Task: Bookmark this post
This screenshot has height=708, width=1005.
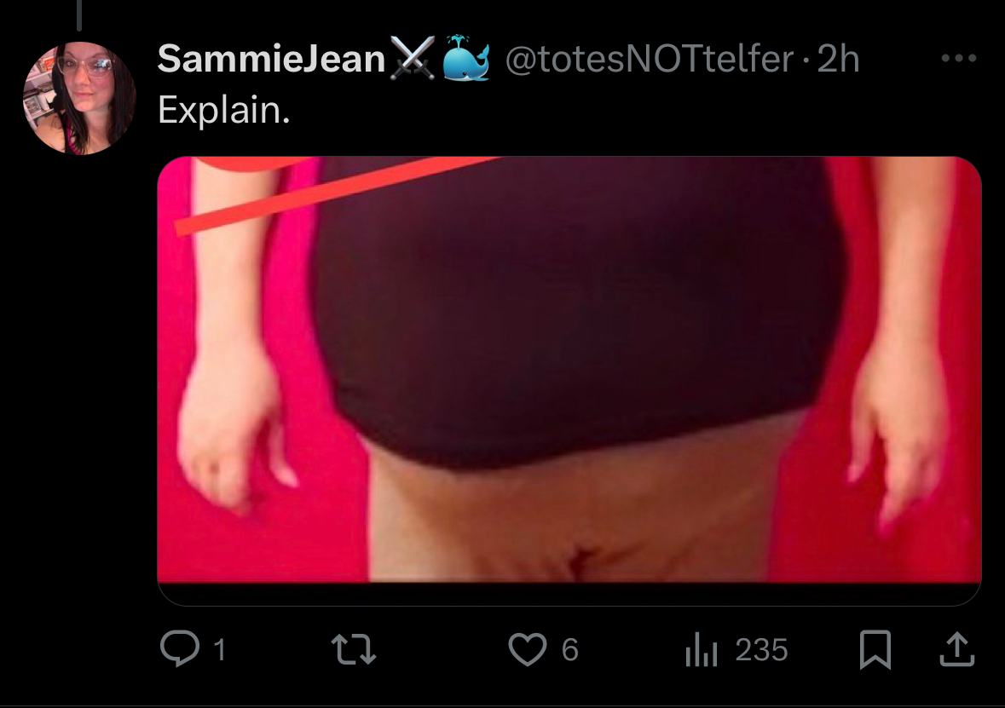Action: click(875, 649)
